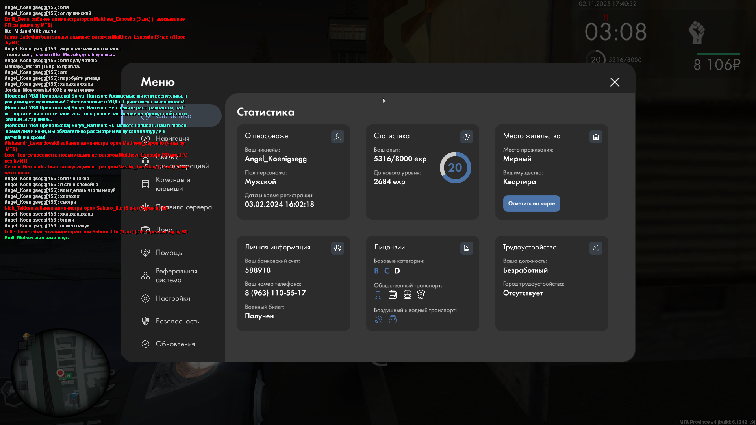Go to Помощь in sidebar

169,253
